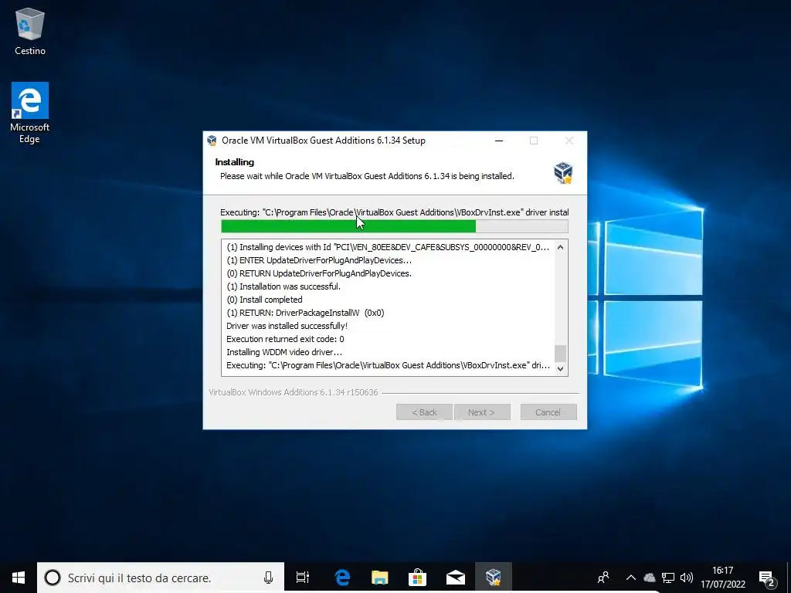
Task: Open the Windows Start menu
Action: point(19,578)
